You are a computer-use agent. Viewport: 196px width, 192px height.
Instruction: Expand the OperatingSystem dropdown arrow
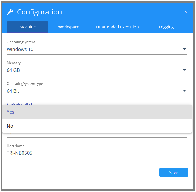(x=185, y=49)
